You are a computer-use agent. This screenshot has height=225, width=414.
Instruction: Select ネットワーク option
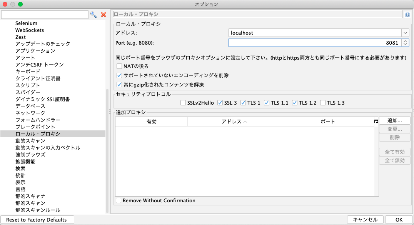click(x=30, y=113)
